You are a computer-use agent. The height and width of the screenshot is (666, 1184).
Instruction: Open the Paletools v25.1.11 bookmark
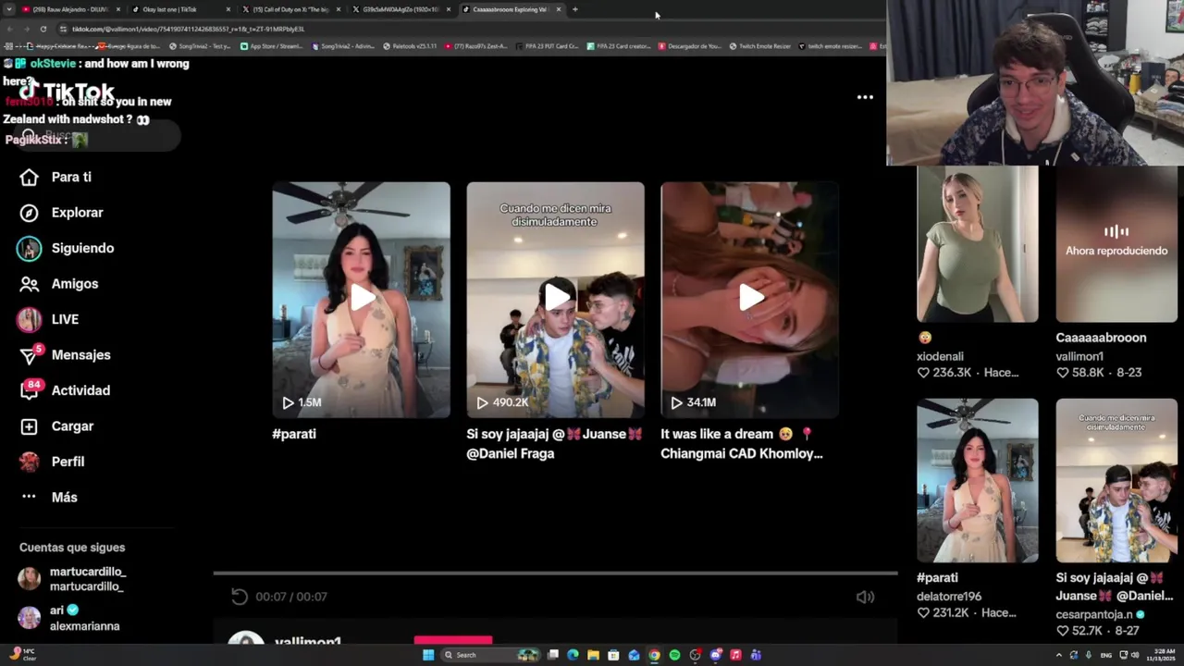(410, 46)
